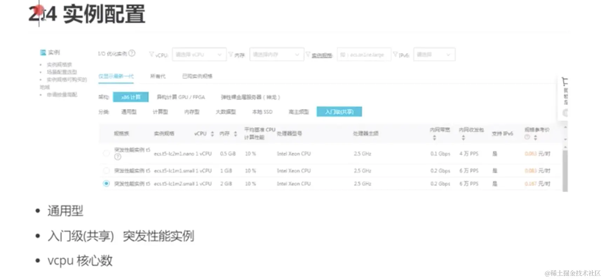Screen dimensions: 603x279
Task: Open the shopping cart icon
Action: [564, 81]
